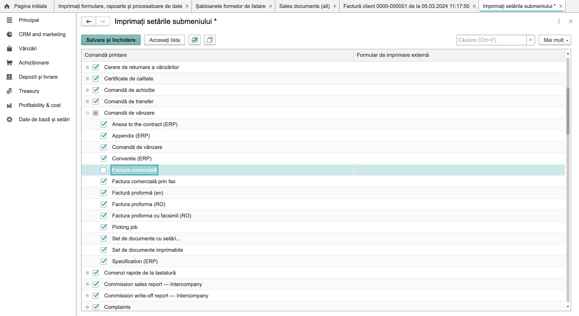The height and width of the screenshot is (316, 579).
Task: Open the Mai mult dropdown
Action: pyautogui.click(x=555, y=40)
